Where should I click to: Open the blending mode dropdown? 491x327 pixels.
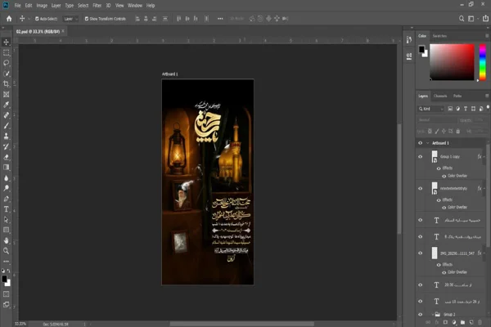[x=437, y=120]
